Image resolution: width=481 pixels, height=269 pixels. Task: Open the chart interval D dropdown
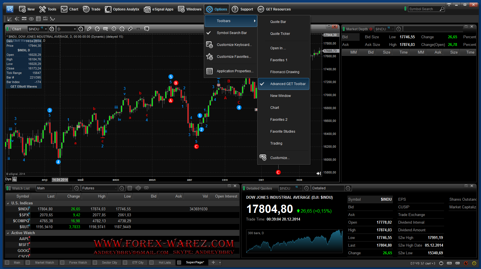[x=75, y=29]
